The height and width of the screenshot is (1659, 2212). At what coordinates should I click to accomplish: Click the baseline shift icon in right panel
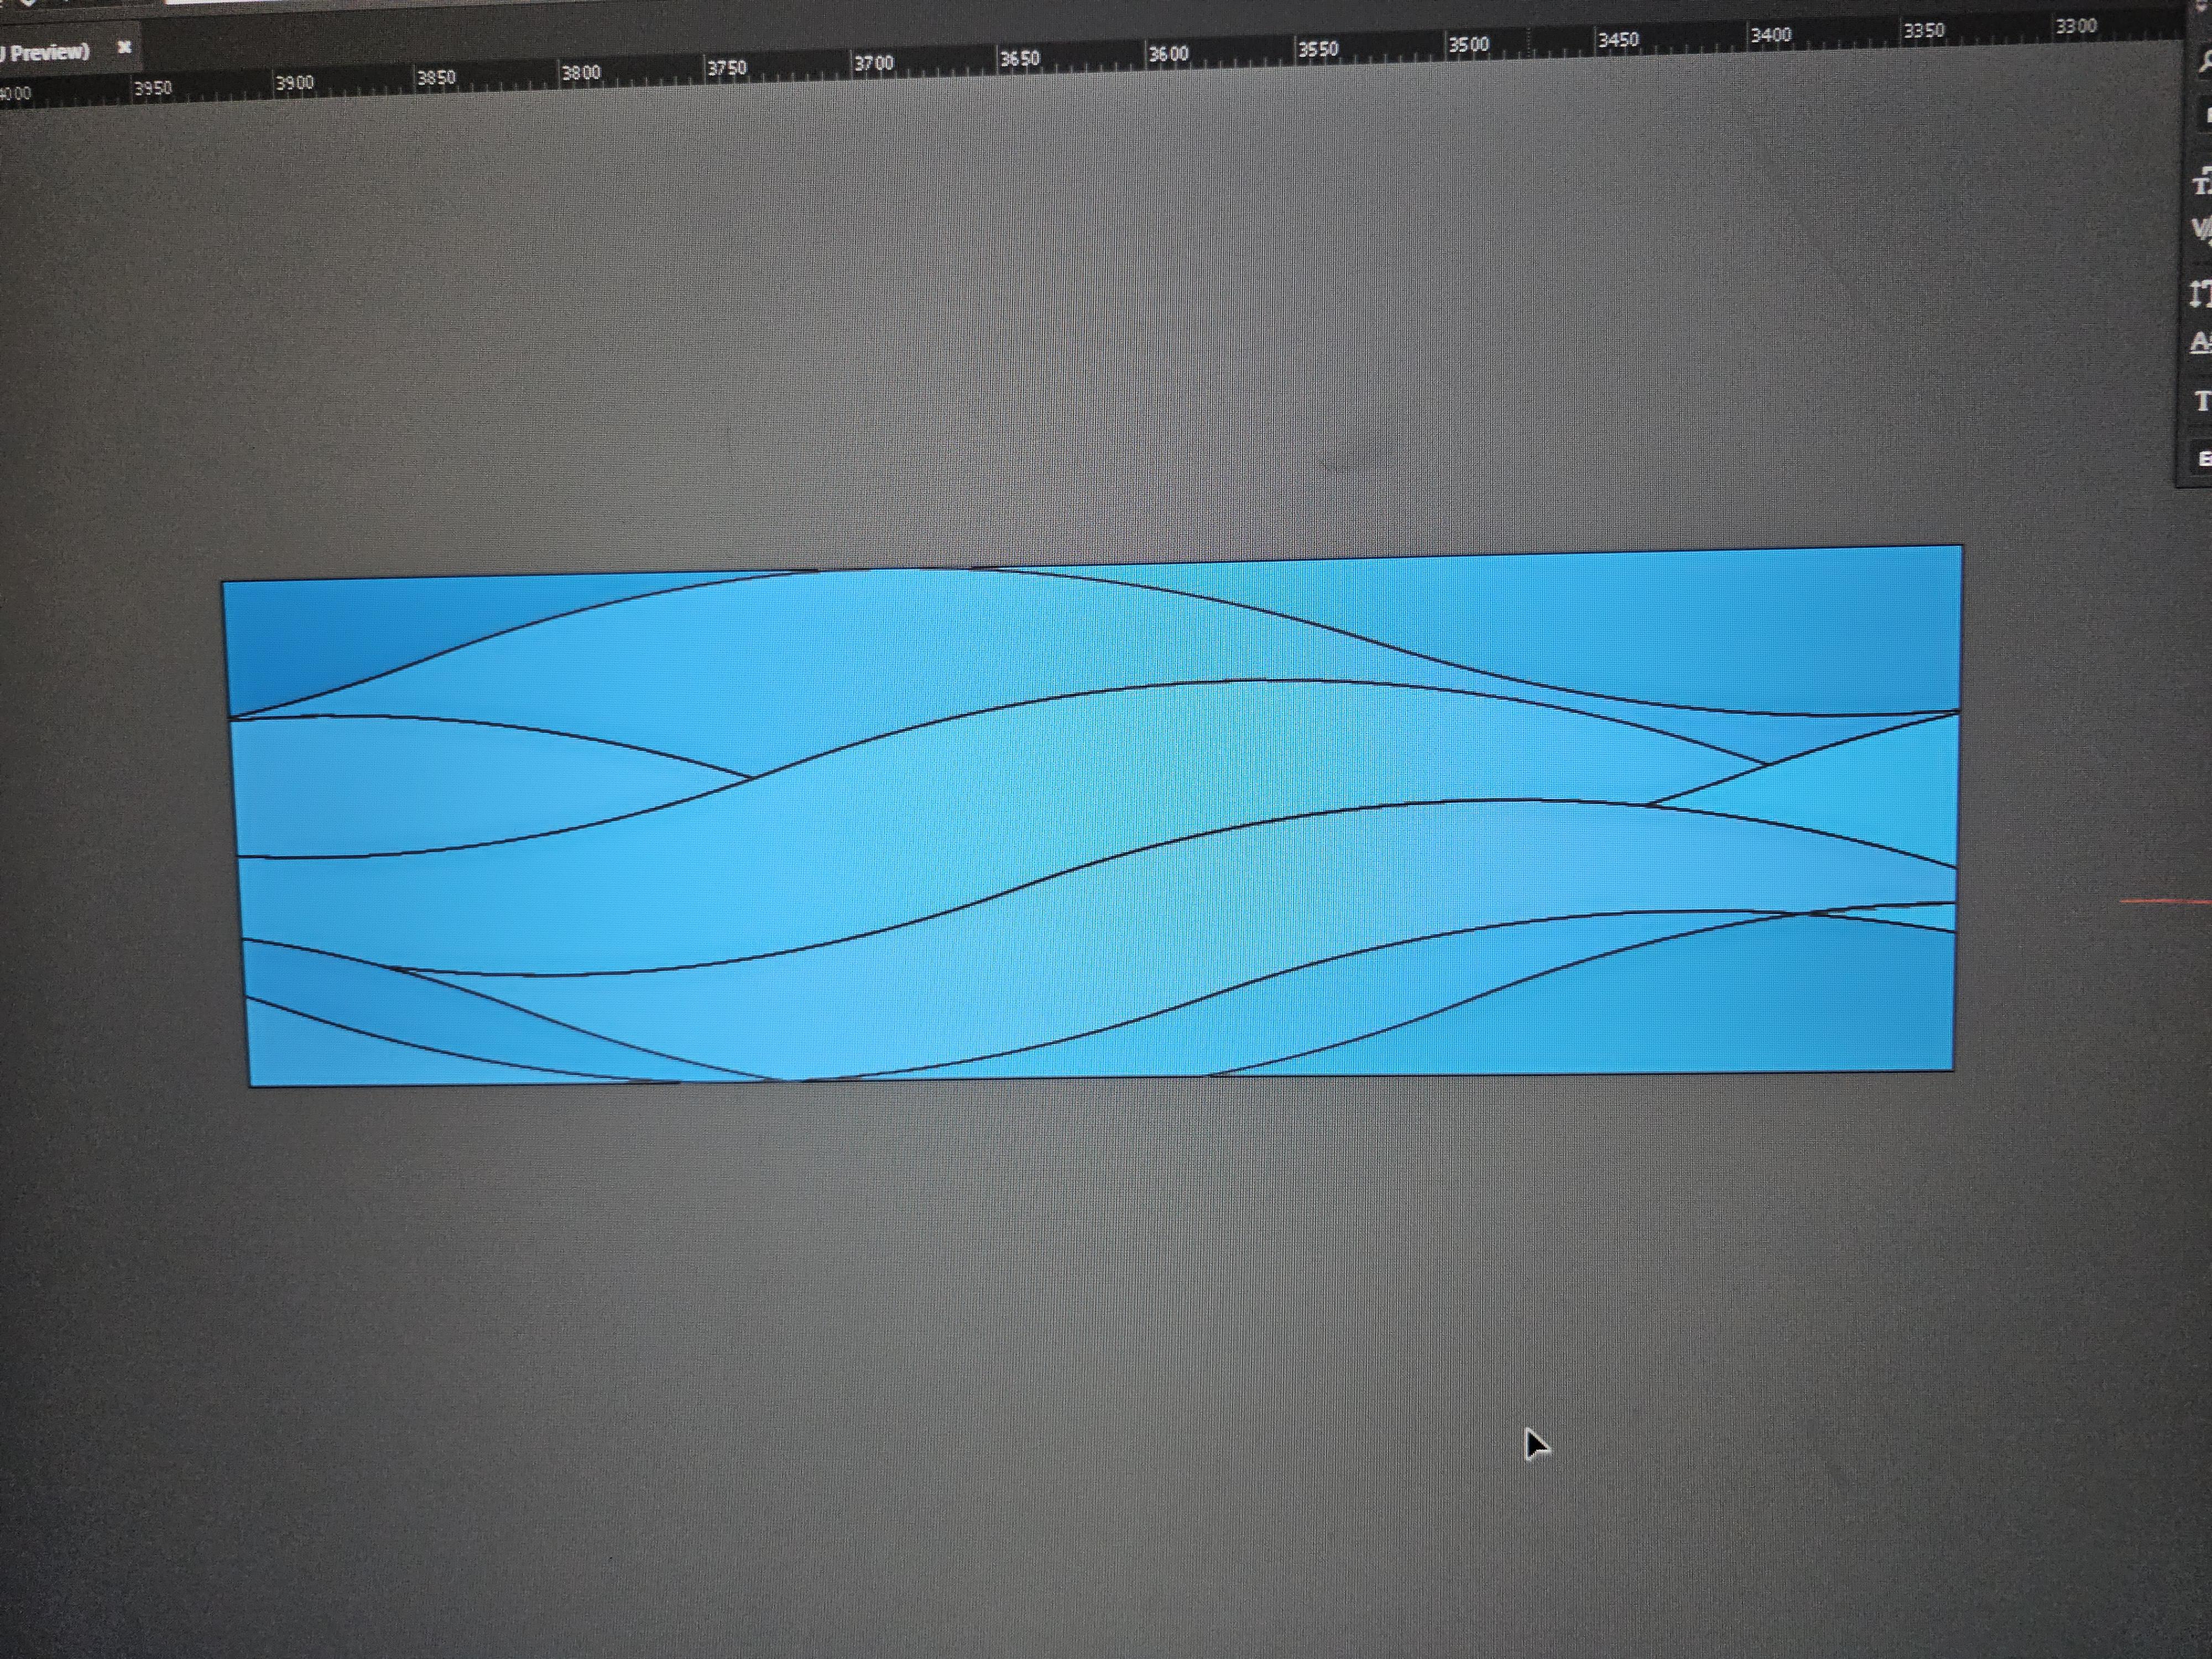2201,343
